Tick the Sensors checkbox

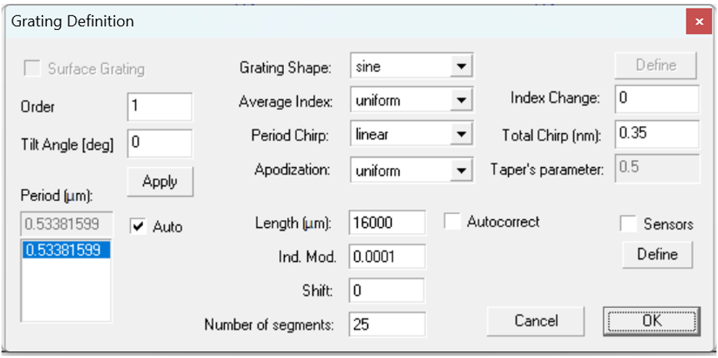[x=630, y=224]
